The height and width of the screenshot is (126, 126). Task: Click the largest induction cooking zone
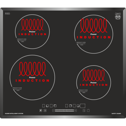[33, 77]
